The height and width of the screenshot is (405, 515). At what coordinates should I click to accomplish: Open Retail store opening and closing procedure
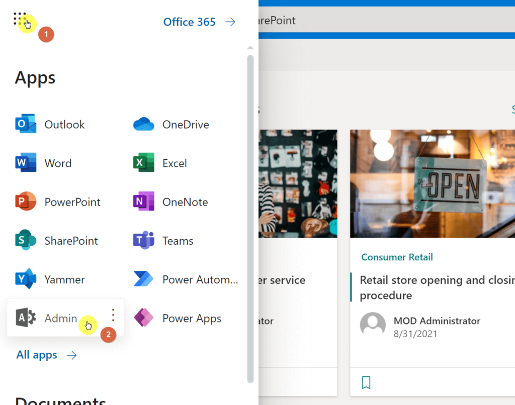(437, 287)
